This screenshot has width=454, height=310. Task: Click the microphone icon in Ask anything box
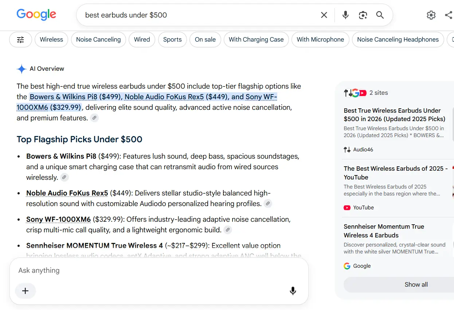(x=293, y=291)
